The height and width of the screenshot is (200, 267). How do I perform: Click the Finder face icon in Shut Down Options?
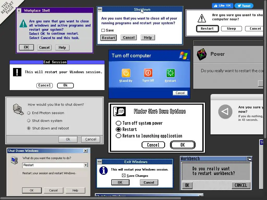pyautogui.click(x=119, y=111)
